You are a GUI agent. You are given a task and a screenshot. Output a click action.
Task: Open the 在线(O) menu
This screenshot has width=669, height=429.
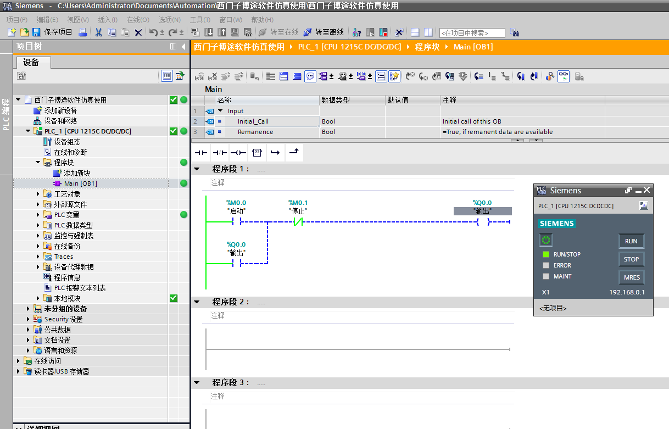click(138, 20)
